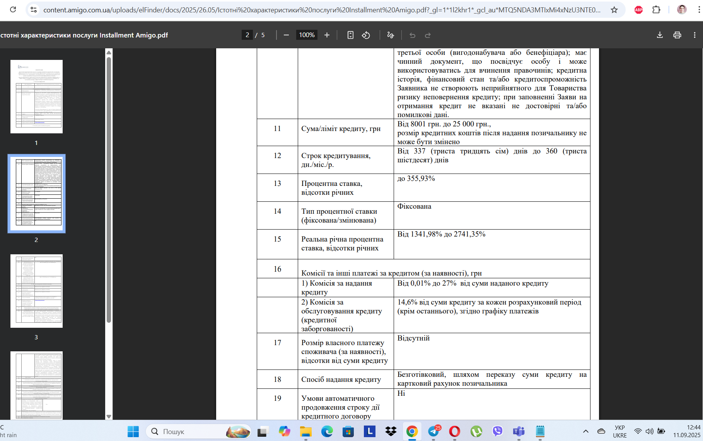Open the Windows Start menu
This screenshot has width=703, height=441.
133,431
